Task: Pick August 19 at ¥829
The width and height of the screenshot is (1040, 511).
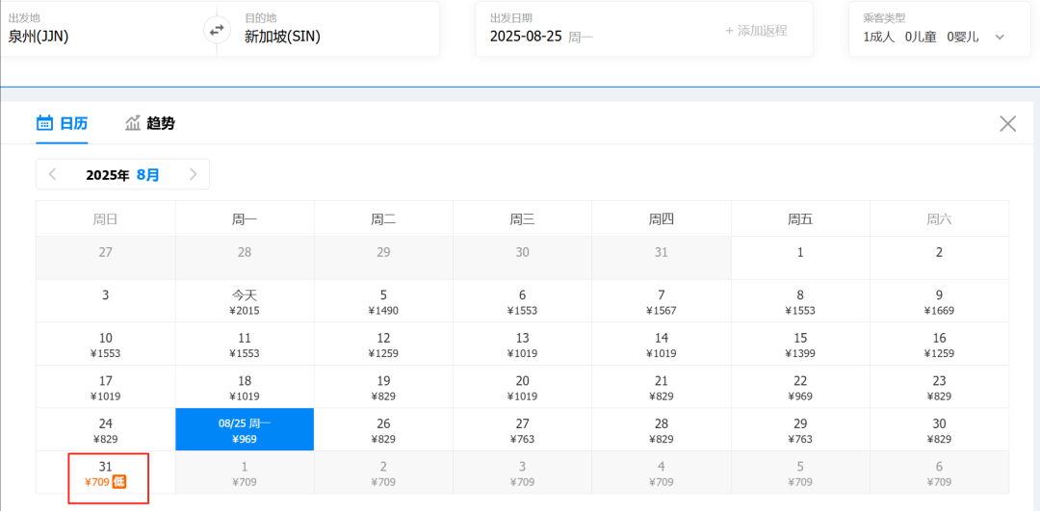Action: 383,387
